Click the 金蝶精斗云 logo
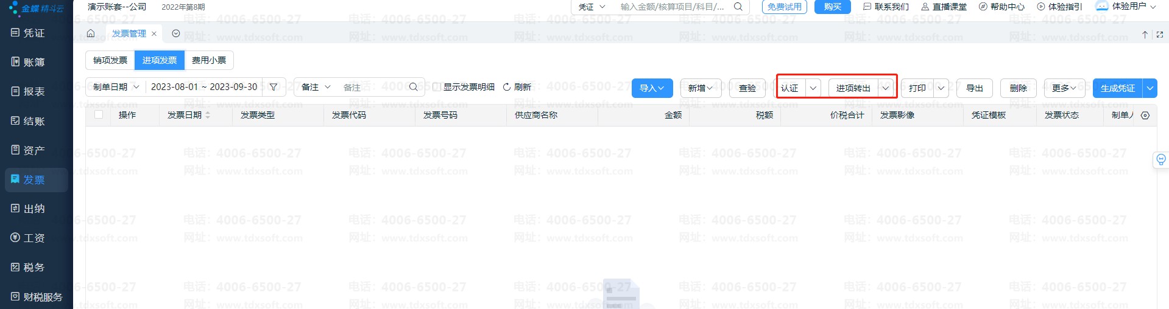The image size is (1169, 309). [x=37, y=8]
